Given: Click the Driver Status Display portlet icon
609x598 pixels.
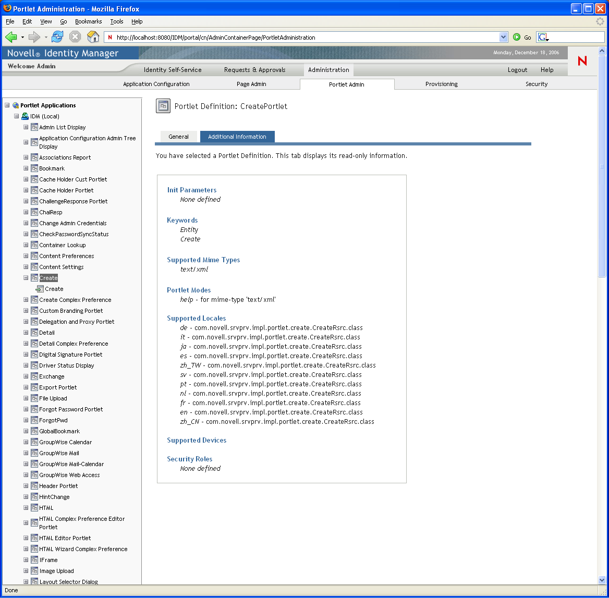Looking at the screenshot, I should click(x=34, y=365).
